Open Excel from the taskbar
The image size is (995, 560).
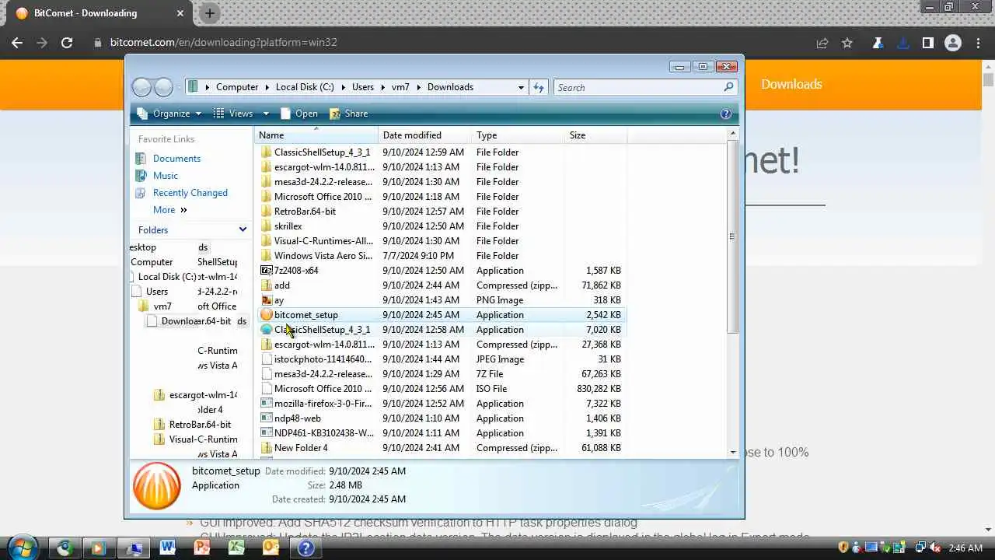tap(236, 548)
